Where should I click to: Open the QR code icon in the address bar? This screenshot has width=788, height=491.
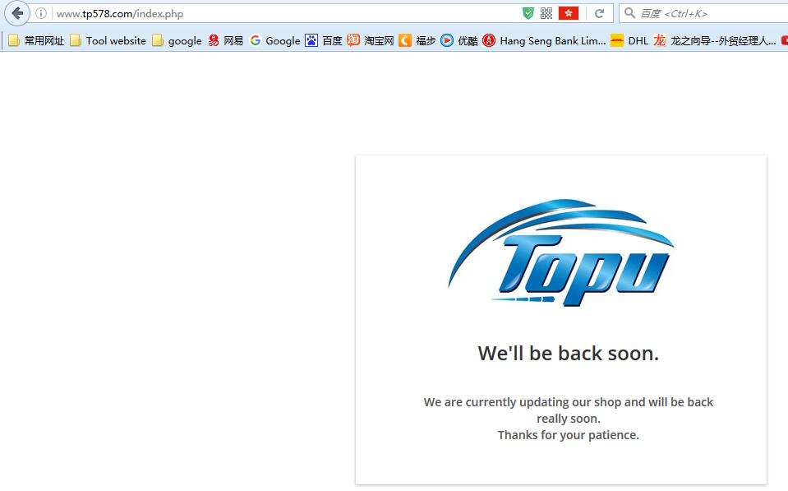[546, 14]
